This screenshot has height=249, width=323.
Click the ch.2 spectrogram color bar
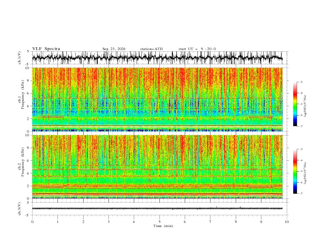click(x=295, y=171)
